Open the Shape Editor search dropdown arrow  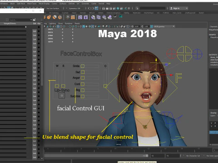pos(31,20)
